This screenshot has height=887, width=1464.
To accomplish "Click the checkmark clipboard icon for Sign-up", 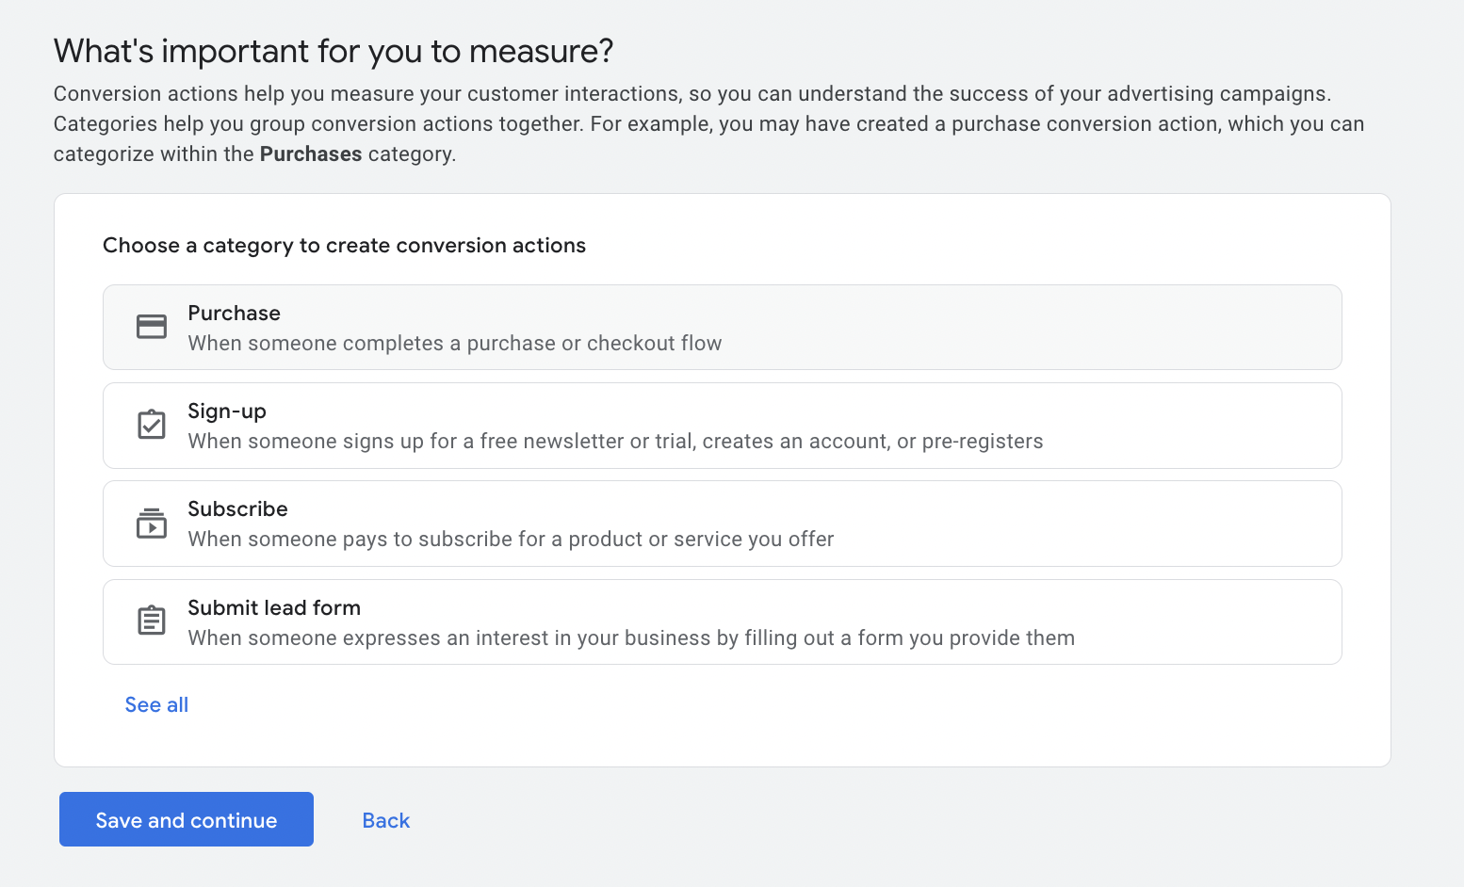I will click(151, 425).
